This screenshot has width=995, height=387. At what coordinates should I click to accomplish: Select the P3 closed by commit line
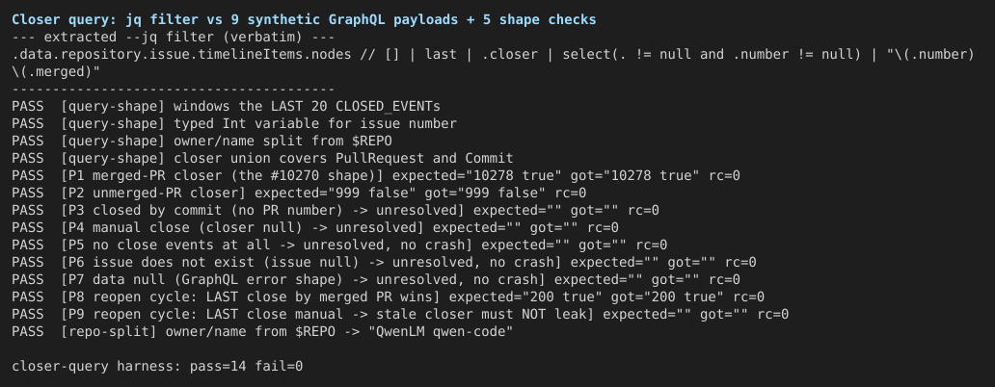click(336, 210)
